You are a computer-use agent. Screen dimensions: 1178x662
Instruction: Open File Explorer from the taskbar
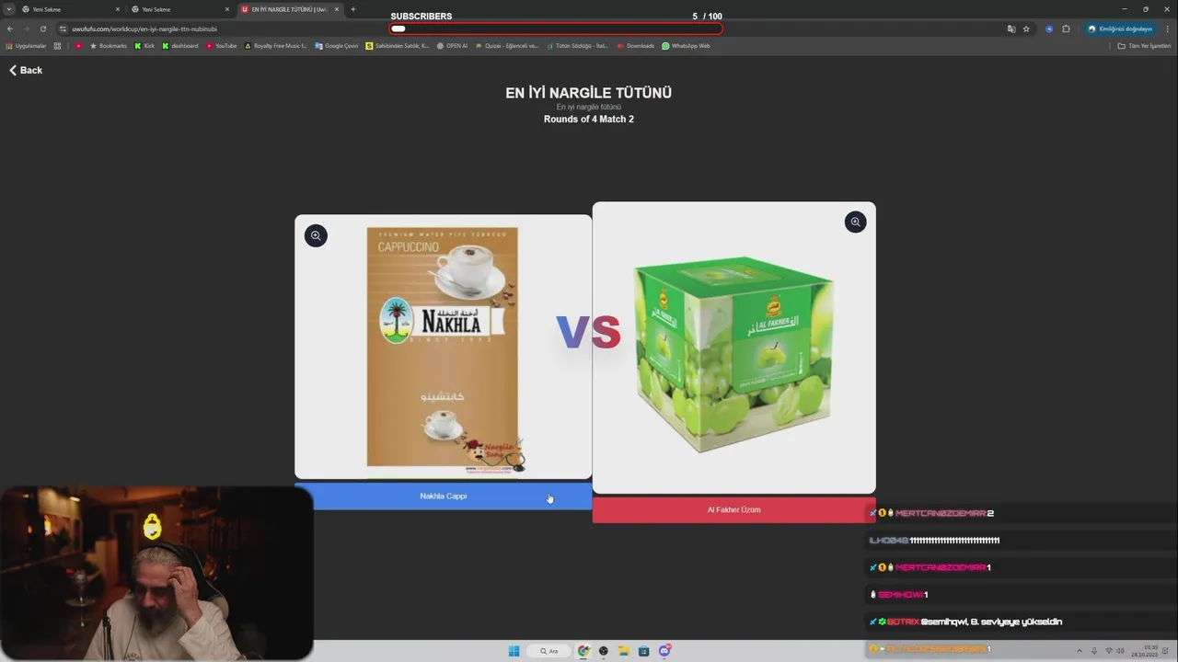(x=624, y=651)
